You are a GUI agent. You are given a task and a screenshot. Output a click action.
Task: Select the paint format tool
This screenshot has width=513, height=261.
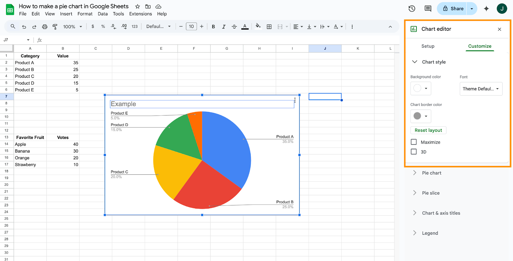(55, 27)
